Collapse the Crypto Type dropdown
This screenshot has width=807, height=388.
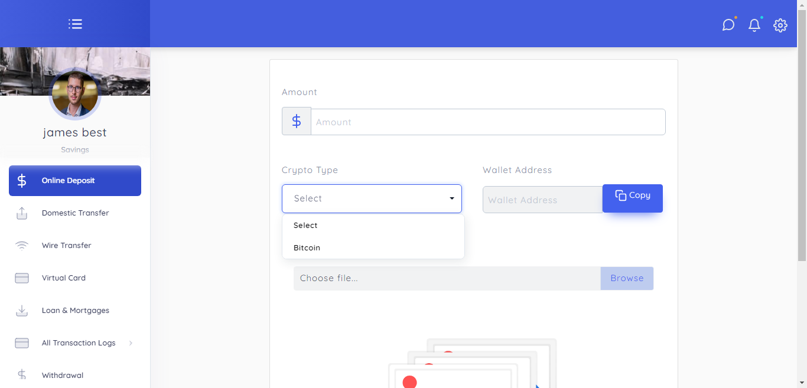pyautogui.click(x=372, y=198)
